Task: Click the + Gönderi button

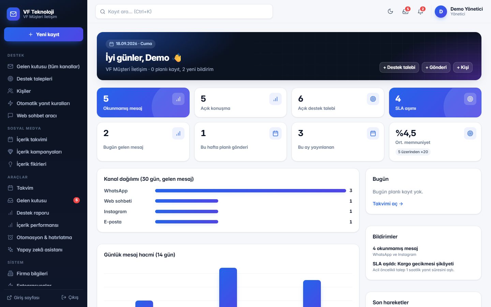Action: [x=436, y=68]
